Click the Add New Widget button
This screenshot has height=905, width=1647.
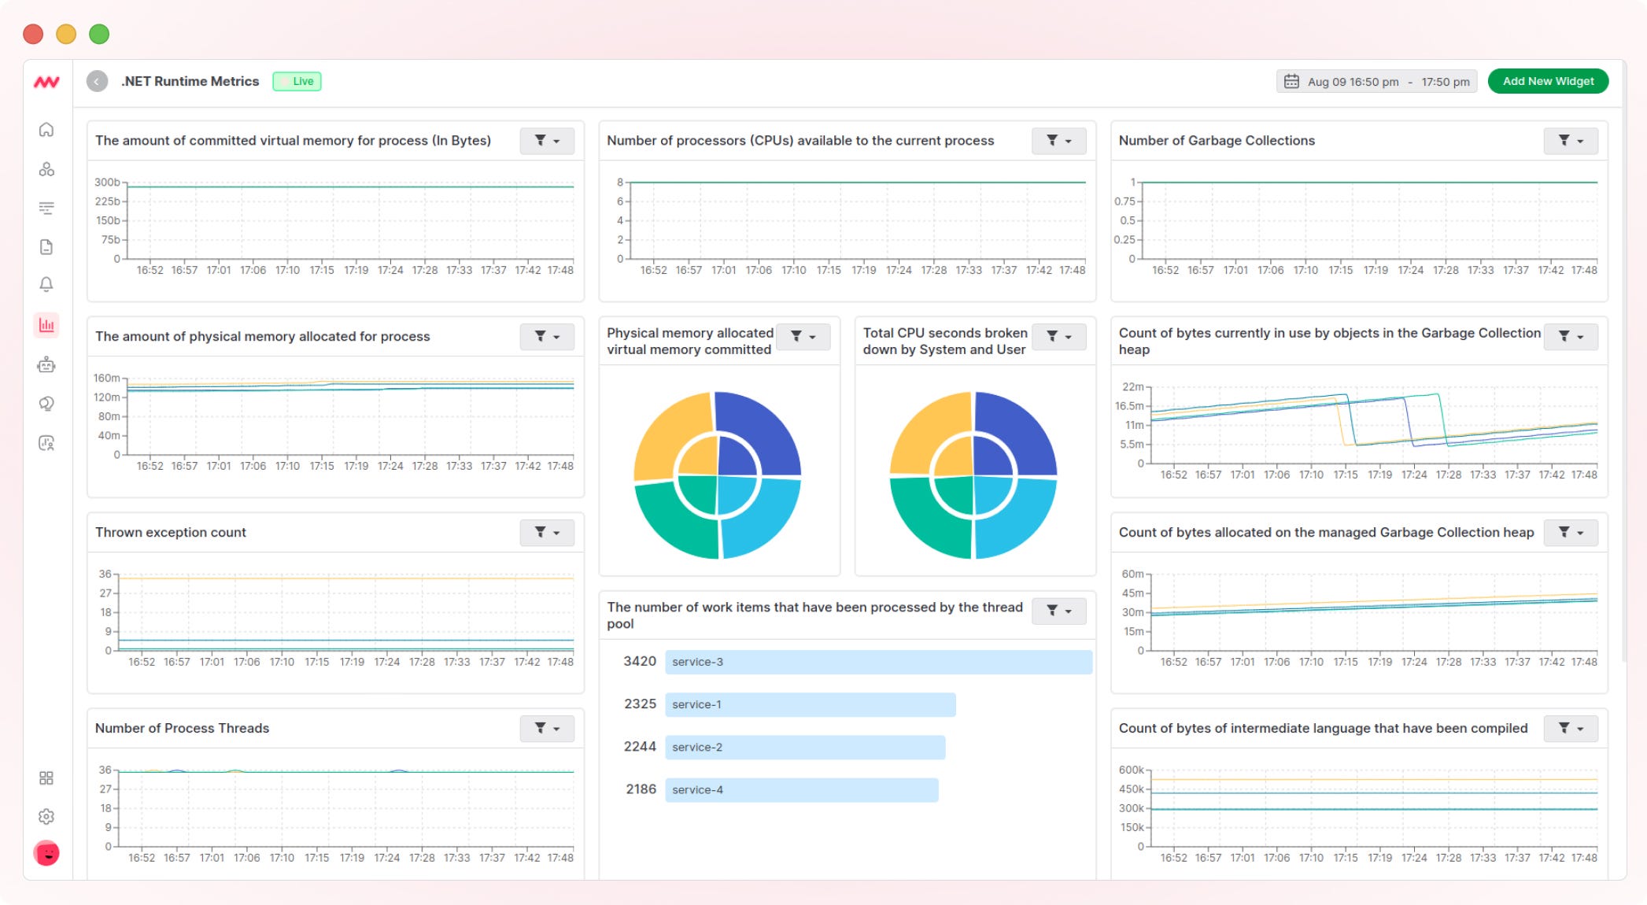[x=1547, y=81]
